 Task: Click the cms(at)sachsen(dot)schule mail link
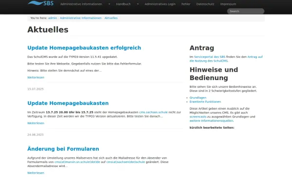[x=126, y=162]
